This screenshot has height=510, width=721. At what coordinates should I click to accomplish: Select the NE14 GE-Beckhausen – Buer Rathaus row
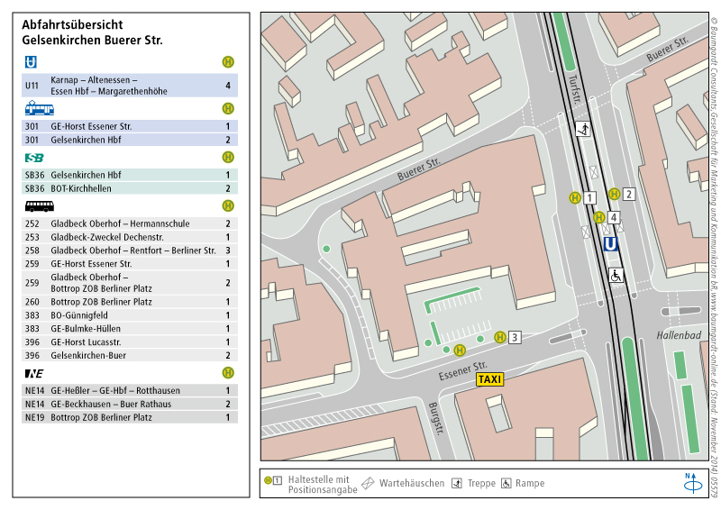(130, 404)
